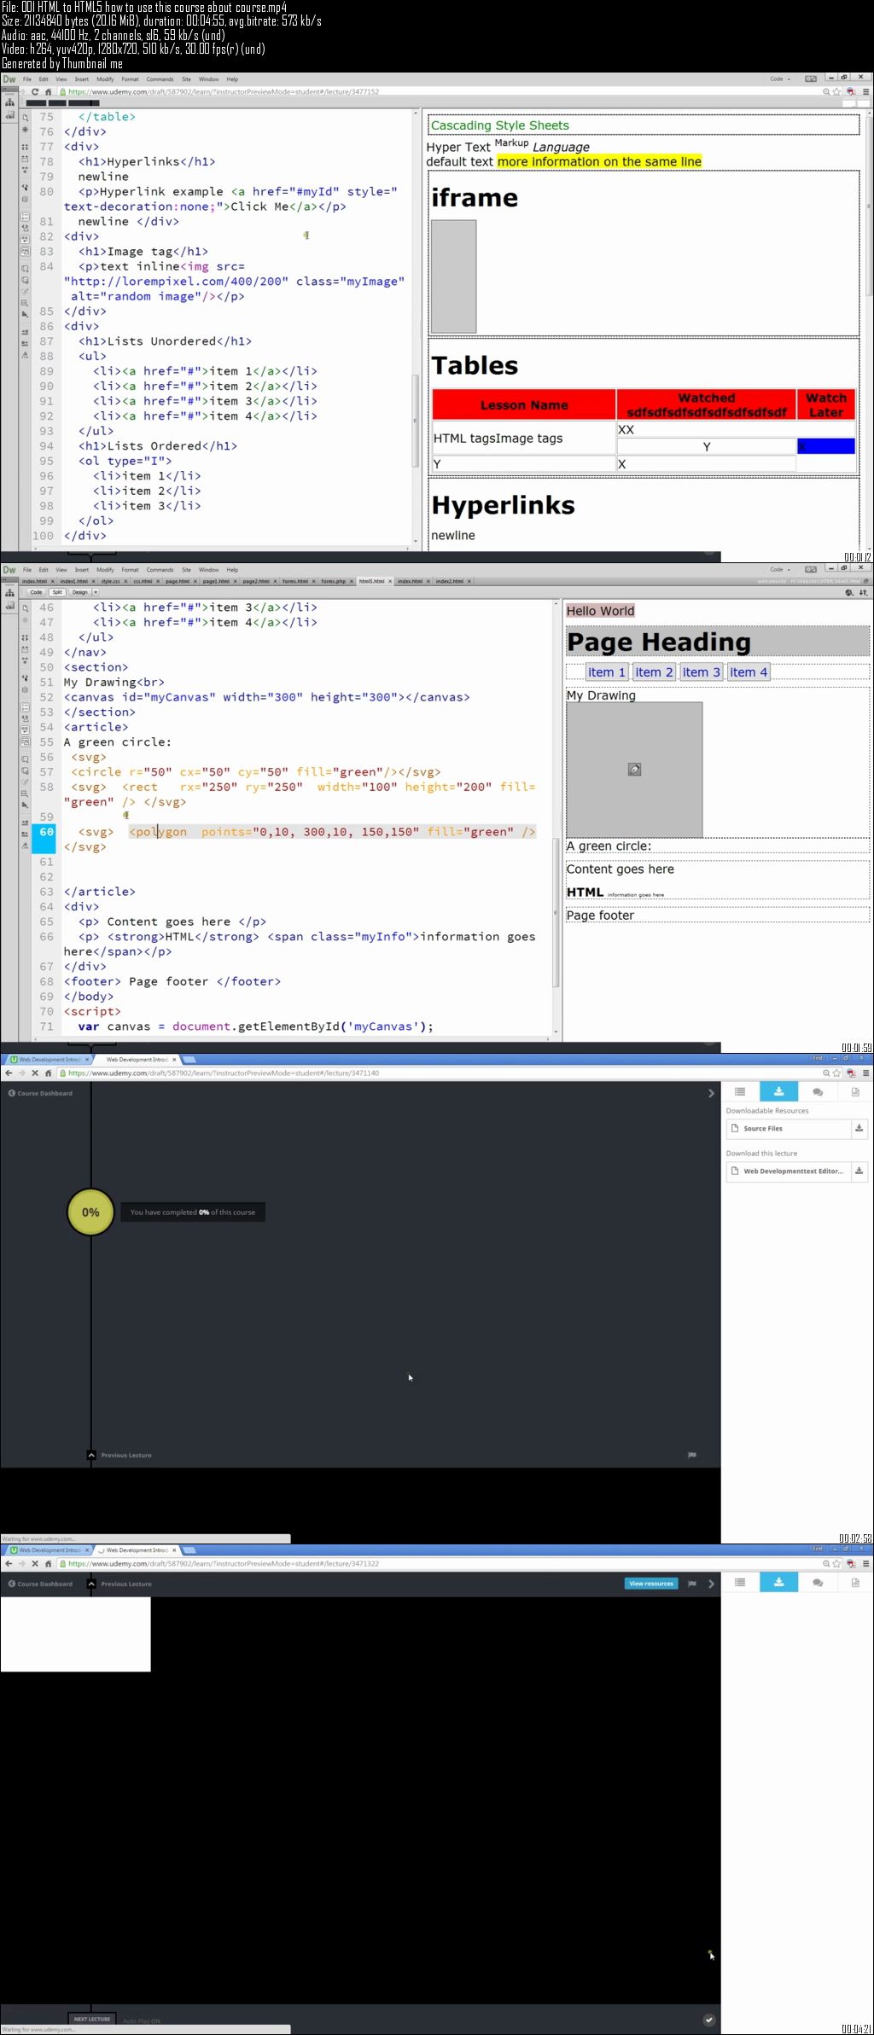Open curriculum list icon above Downloadable Resources
The width and height of the screenshot is (874, 2035).
(740, 1092)
